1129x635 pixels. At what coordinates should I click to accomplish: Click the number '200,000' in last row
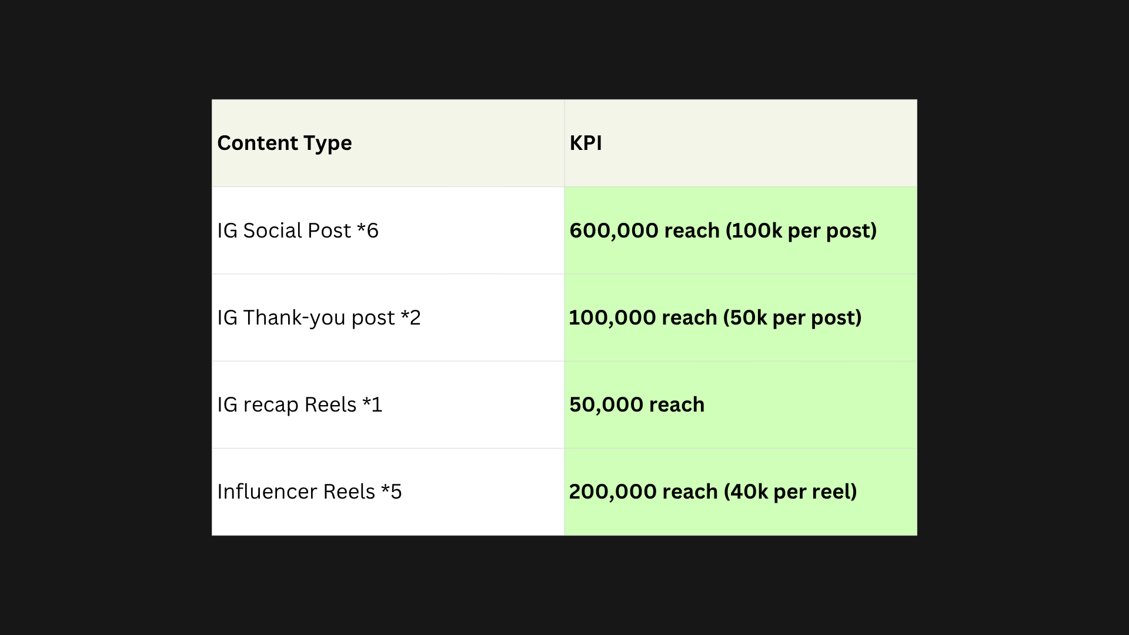click(614, 492)
